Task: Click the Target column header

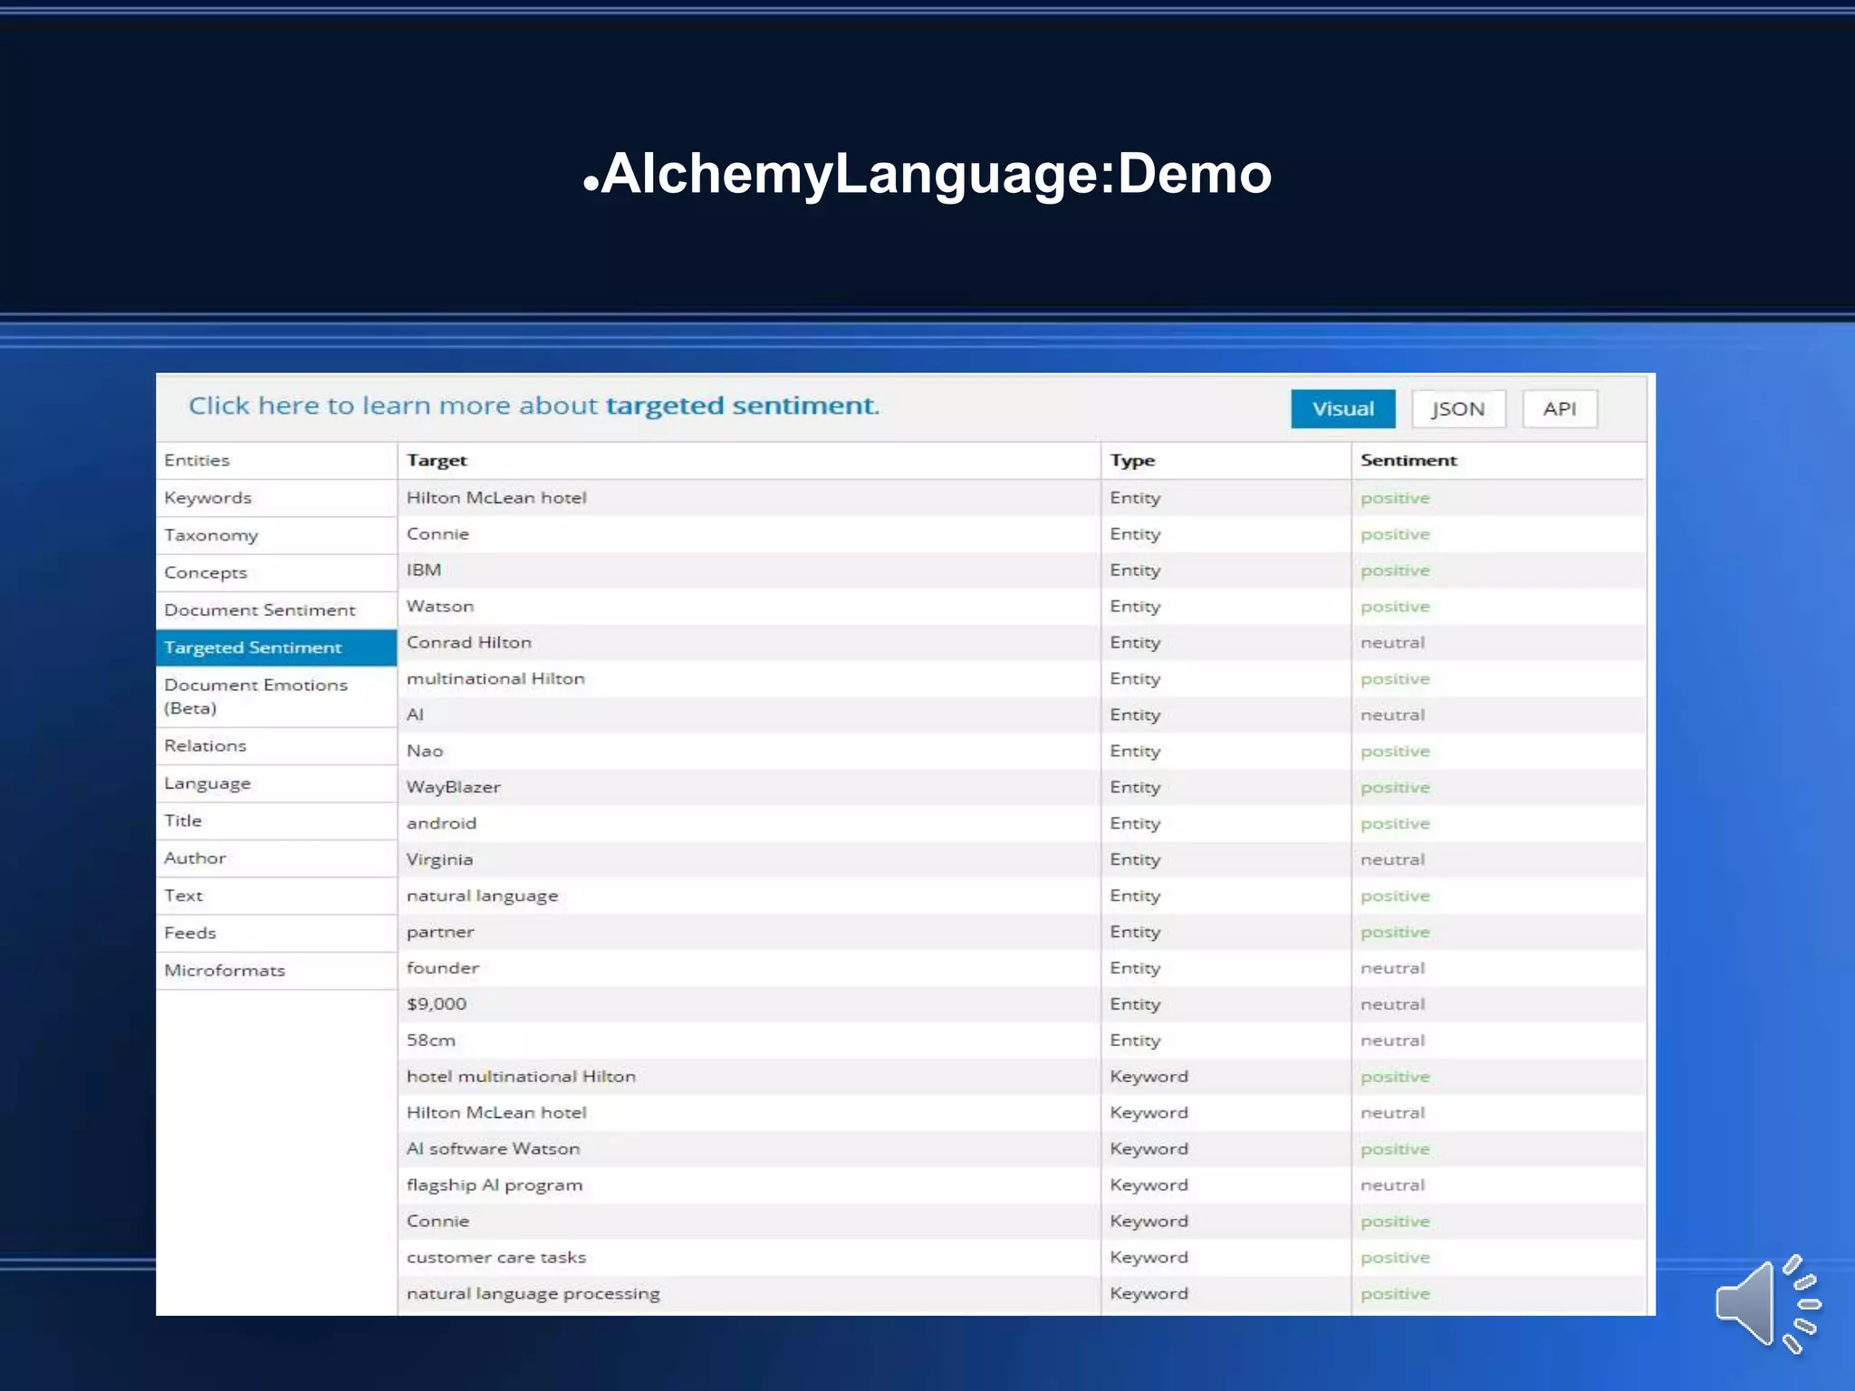Action: (x=437, y=460)
